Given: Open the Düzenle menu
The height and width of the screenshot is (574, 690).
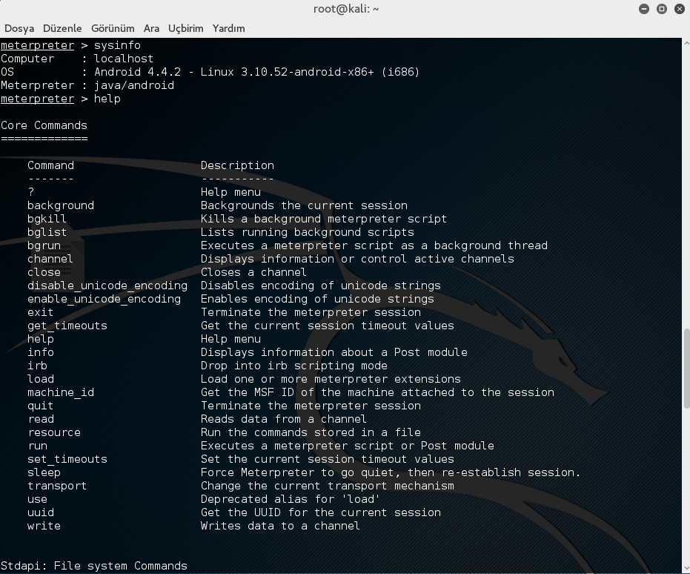Looking at the screenshot, I should pos(62,28).
